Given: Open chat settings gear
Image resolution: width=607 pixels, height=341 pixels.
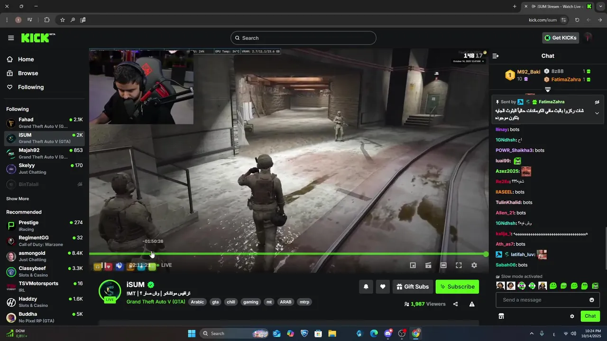Looking at the screenshot, I should pos(572,316).
